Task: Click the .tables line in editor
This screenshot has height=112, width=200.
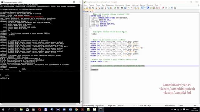Action: [94, 34]
